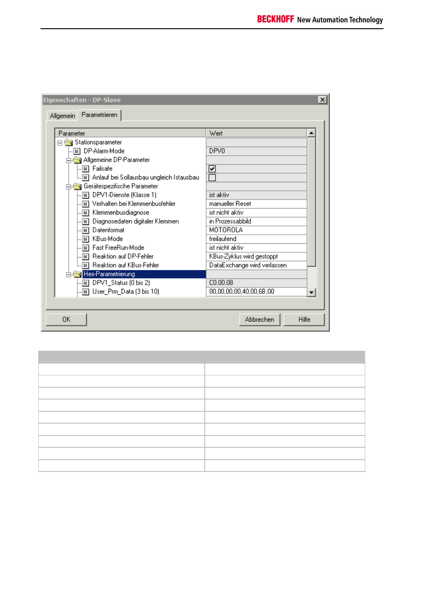The width and height of the screenshot is (434, 615).
Task: Click the Gerätespezifische Parameter folder icon
Action: 77,186
